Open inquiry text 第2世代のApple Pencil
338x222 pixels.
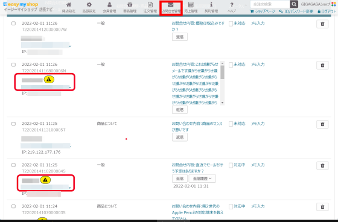tap(198, 212)
